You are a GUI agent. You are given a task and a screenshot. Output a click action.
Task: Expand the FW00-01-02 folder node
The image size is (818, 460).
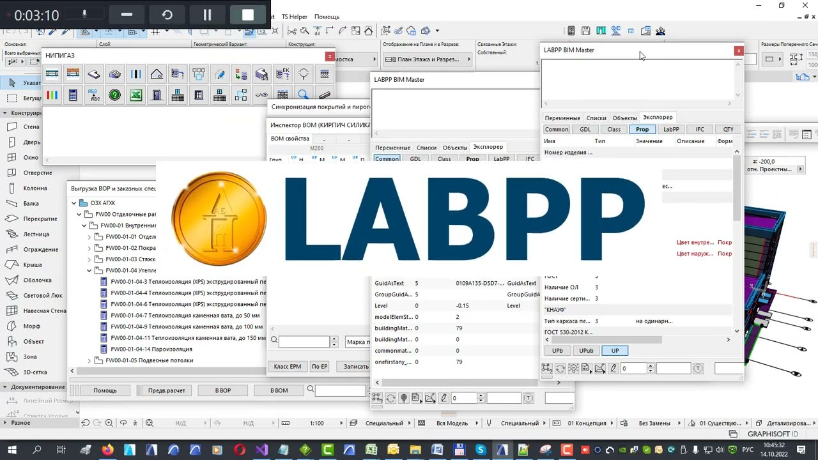tap(89, 248)
